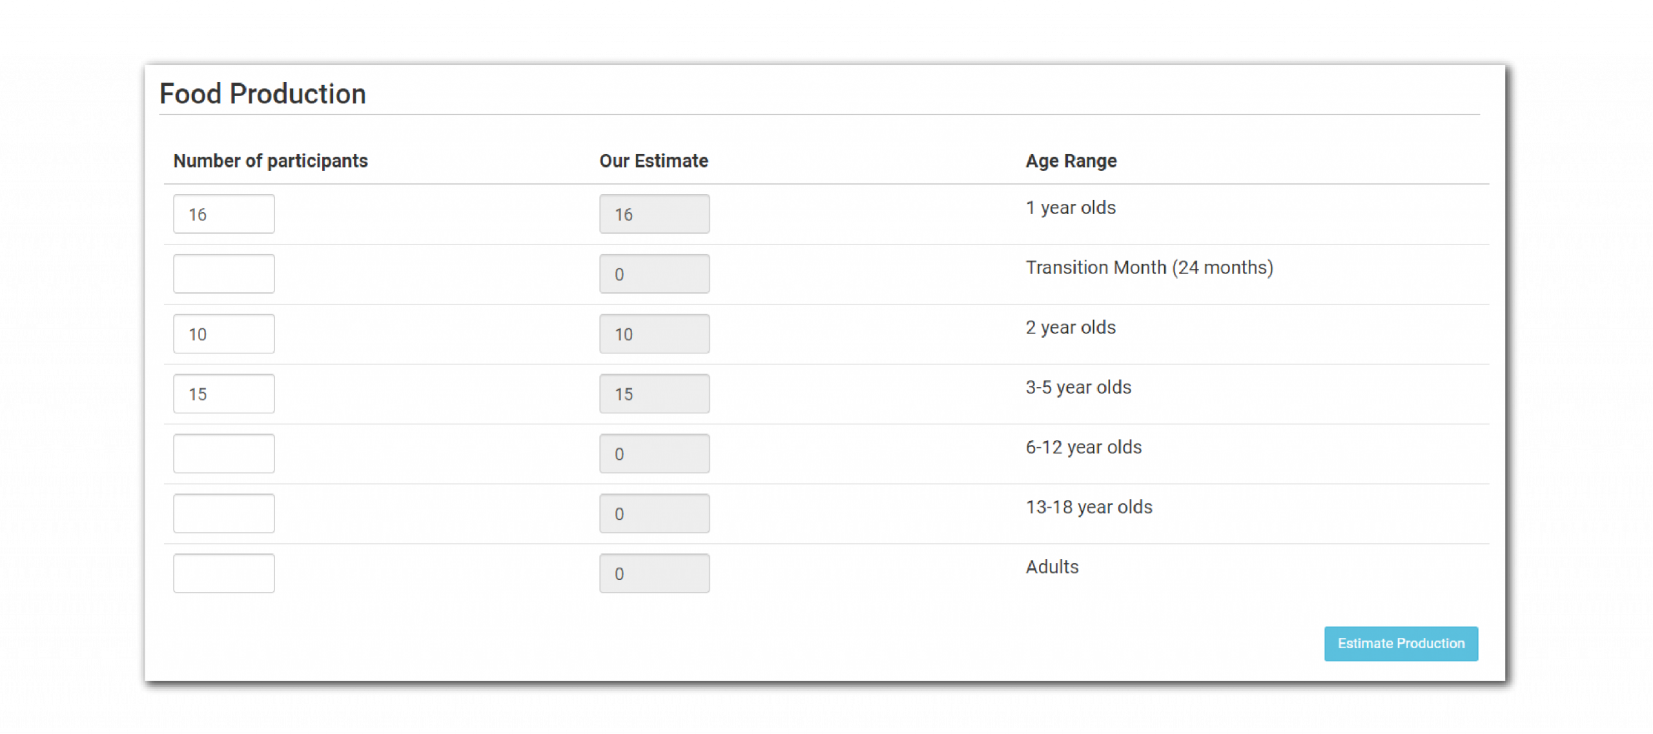The height and width of the screenshot is (734, 1653).
Task: Click empty participants box for 6-12 year olds
Action: pyautogui.click(x=223, y=454)
